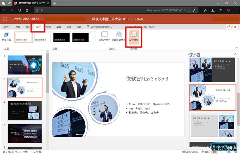Viewport: 240px width, 154px height.
Task: Start slide show from status bar
Action: 221,152
